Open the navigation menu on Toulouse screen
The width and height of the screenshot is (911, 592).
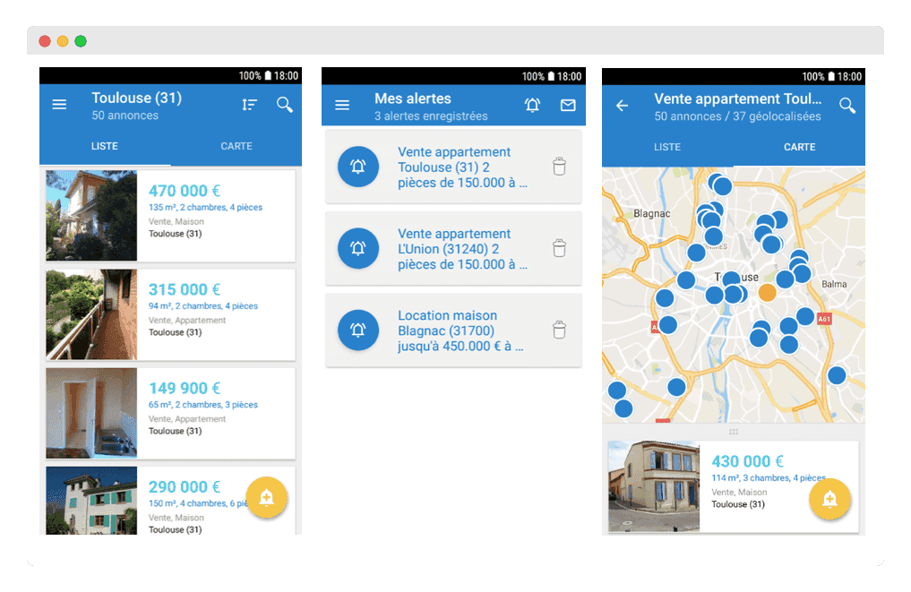point(59,104)
